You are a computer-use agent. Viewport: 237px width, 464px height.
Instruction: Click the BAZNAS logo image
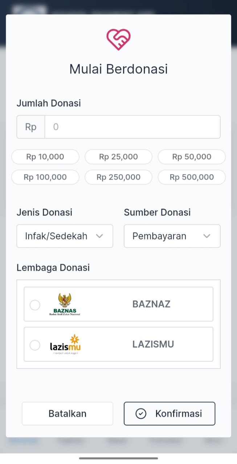[65, 304]
